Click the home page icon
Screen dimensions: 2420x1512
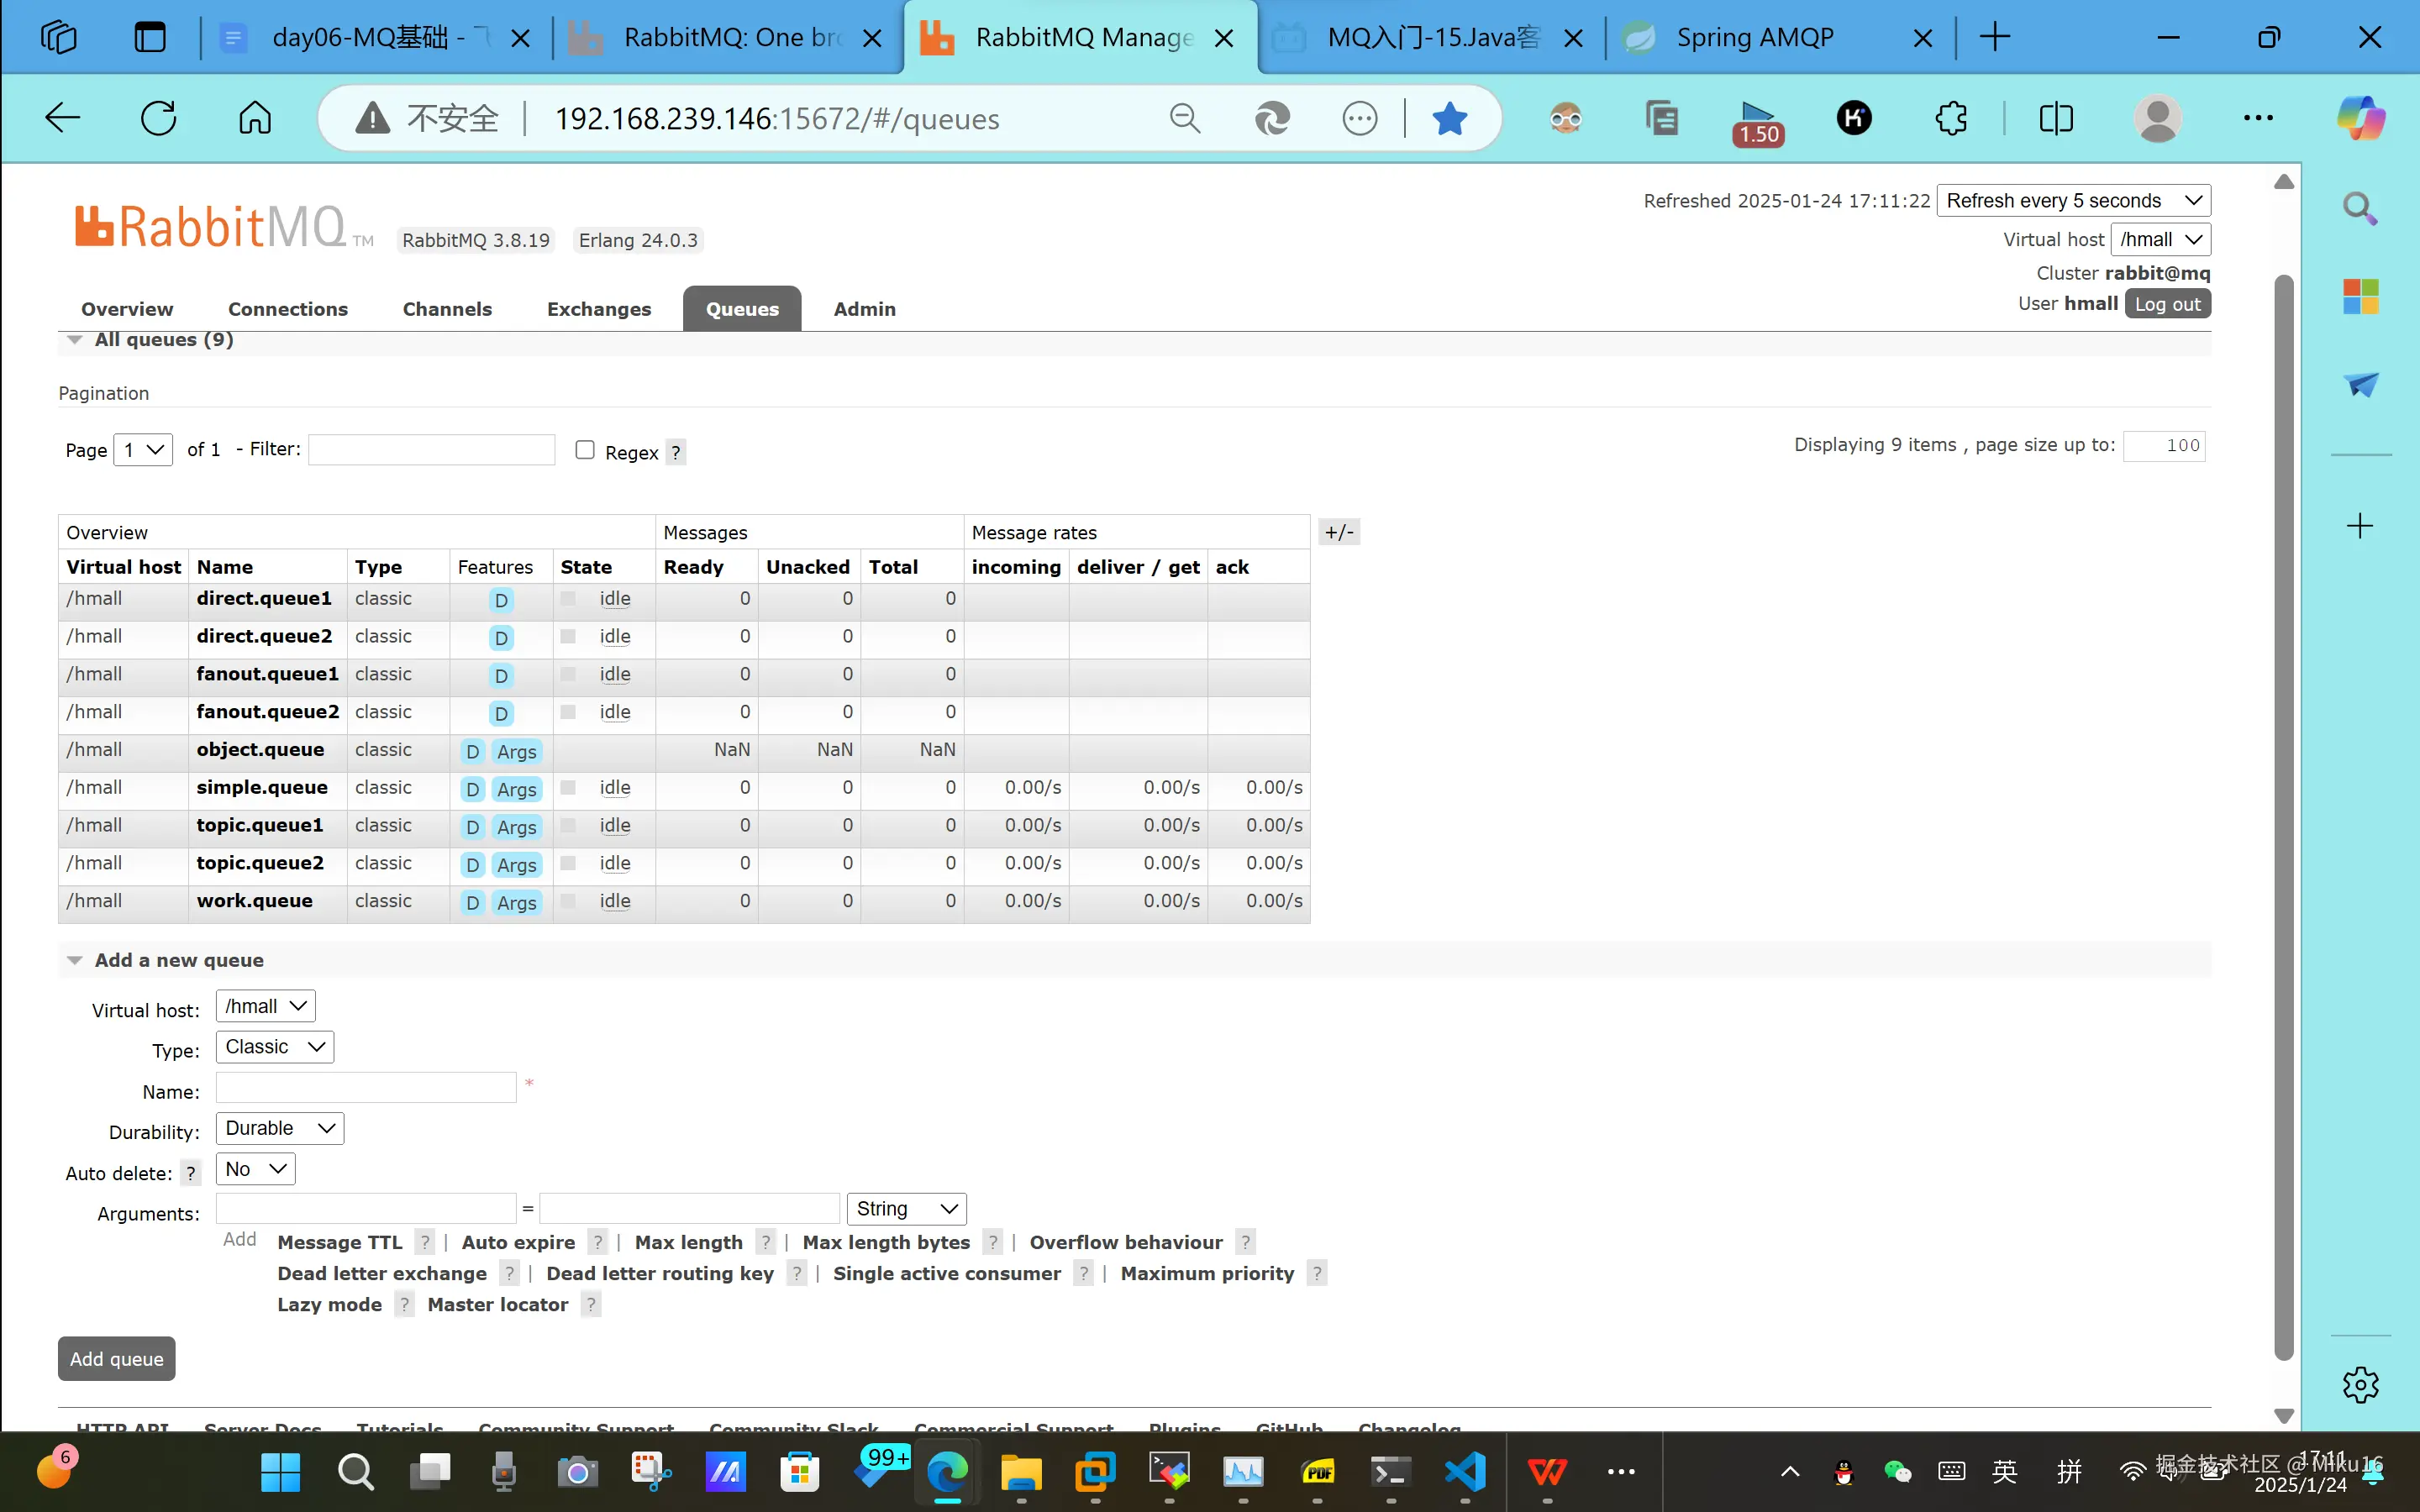(x=254, y=118)
